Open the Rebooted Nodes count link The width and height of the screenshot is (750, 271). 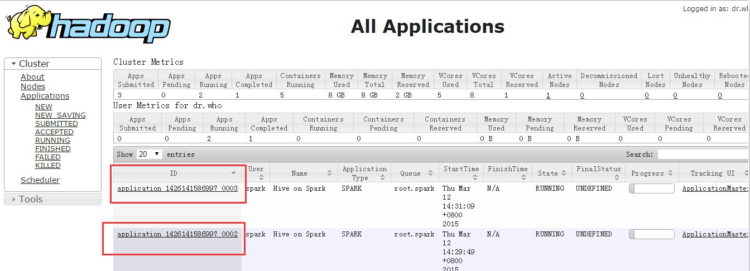click(720, 95)
